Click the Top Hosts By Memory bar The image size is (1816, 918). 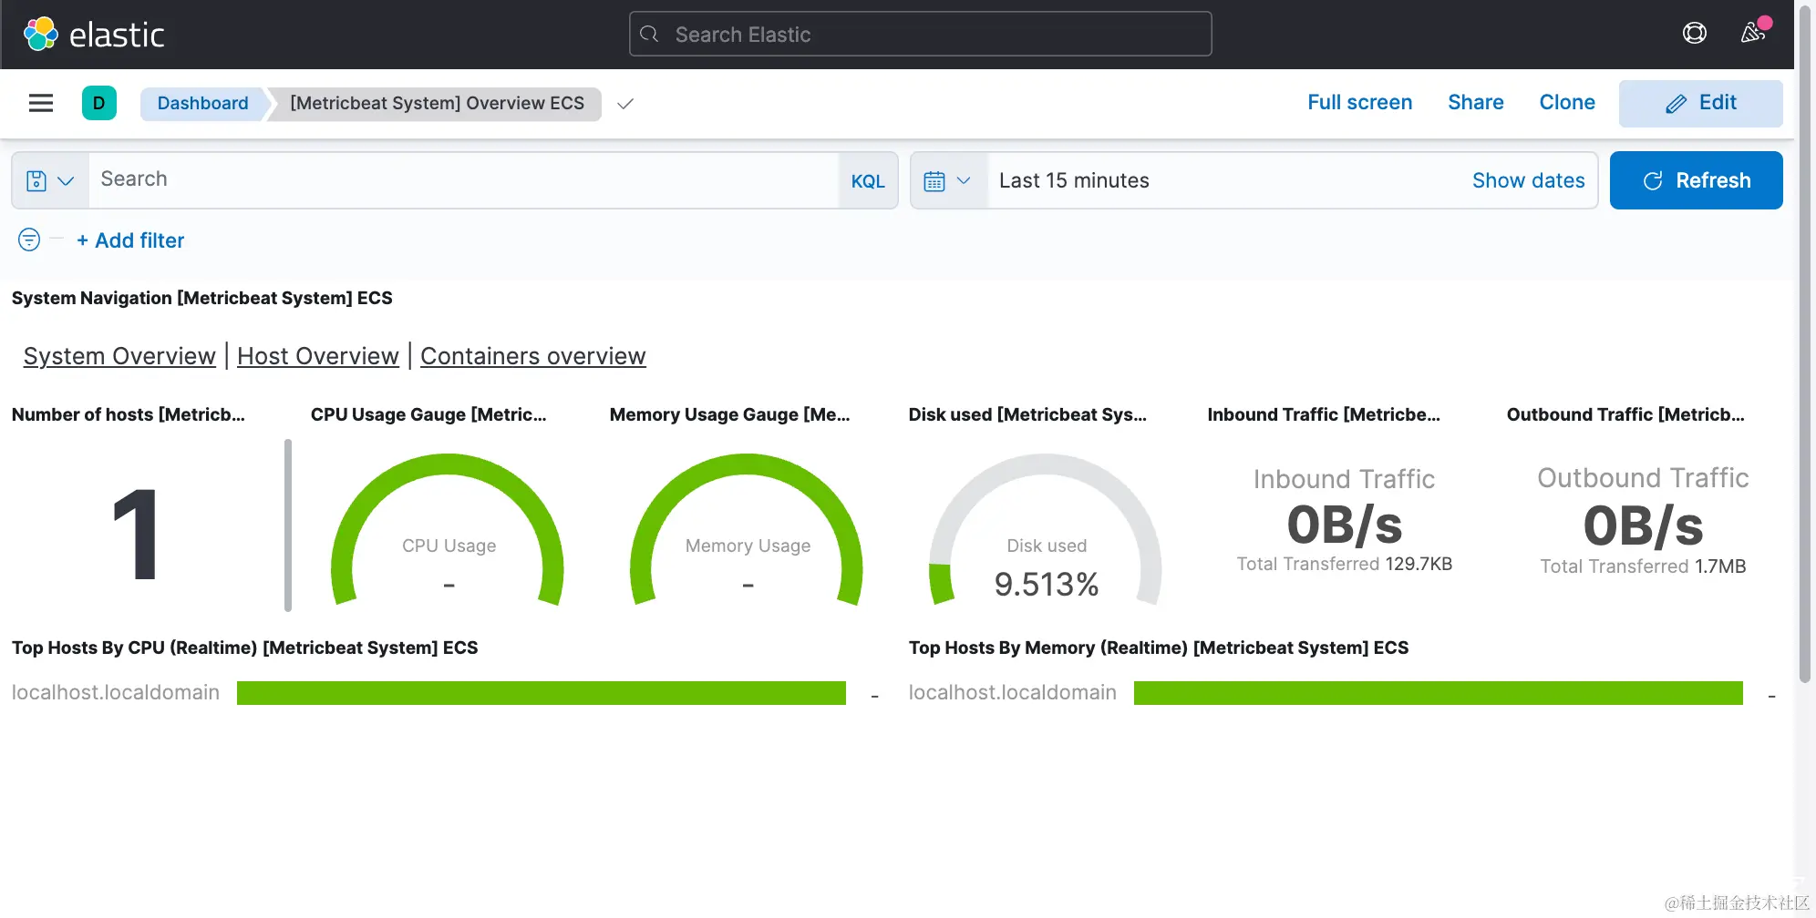coord(1439,693)
